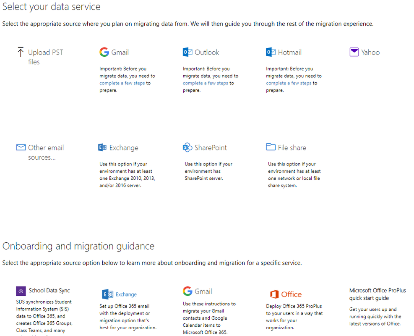
Task: Open the School Data Sync icon
Action: click(x=21, y=291)
